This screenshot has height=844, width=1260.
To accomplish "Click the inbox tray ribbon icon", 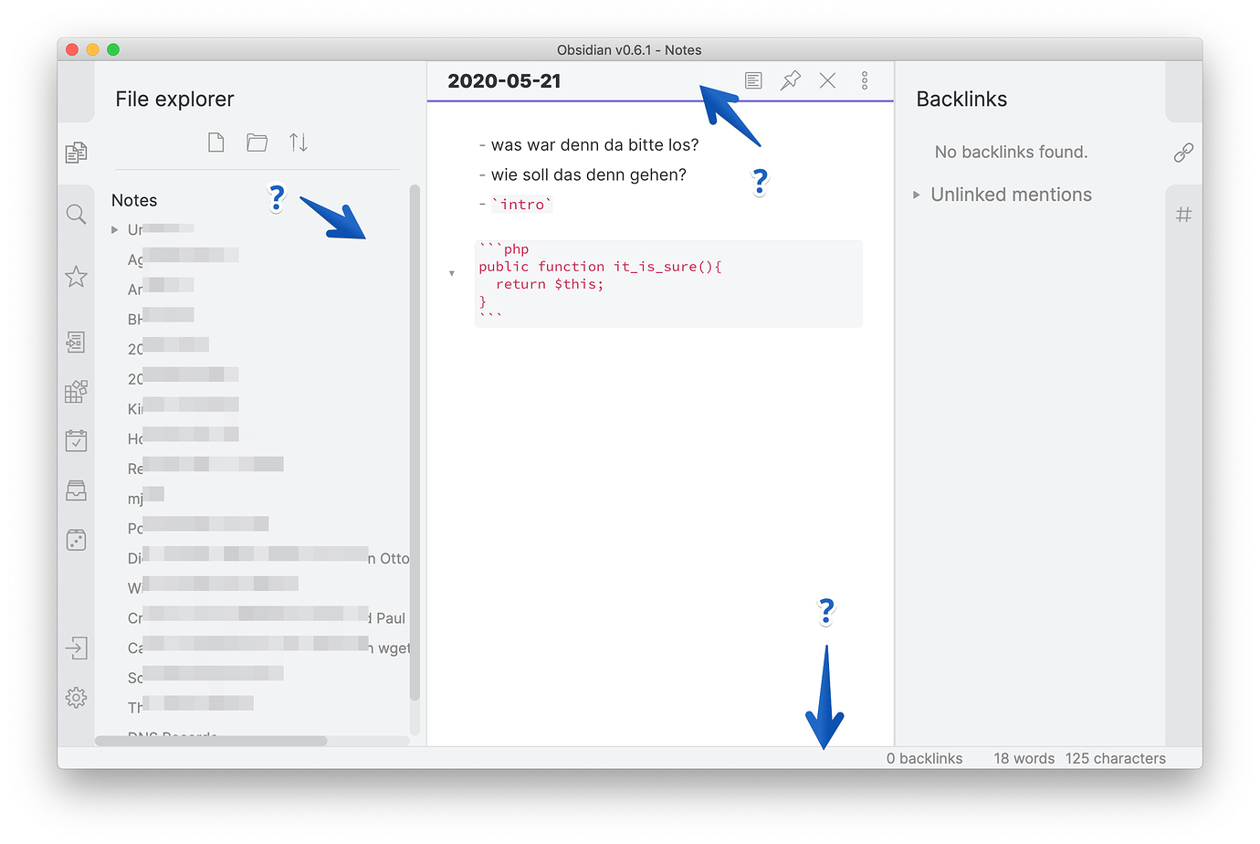I will (x=77, y=491).
